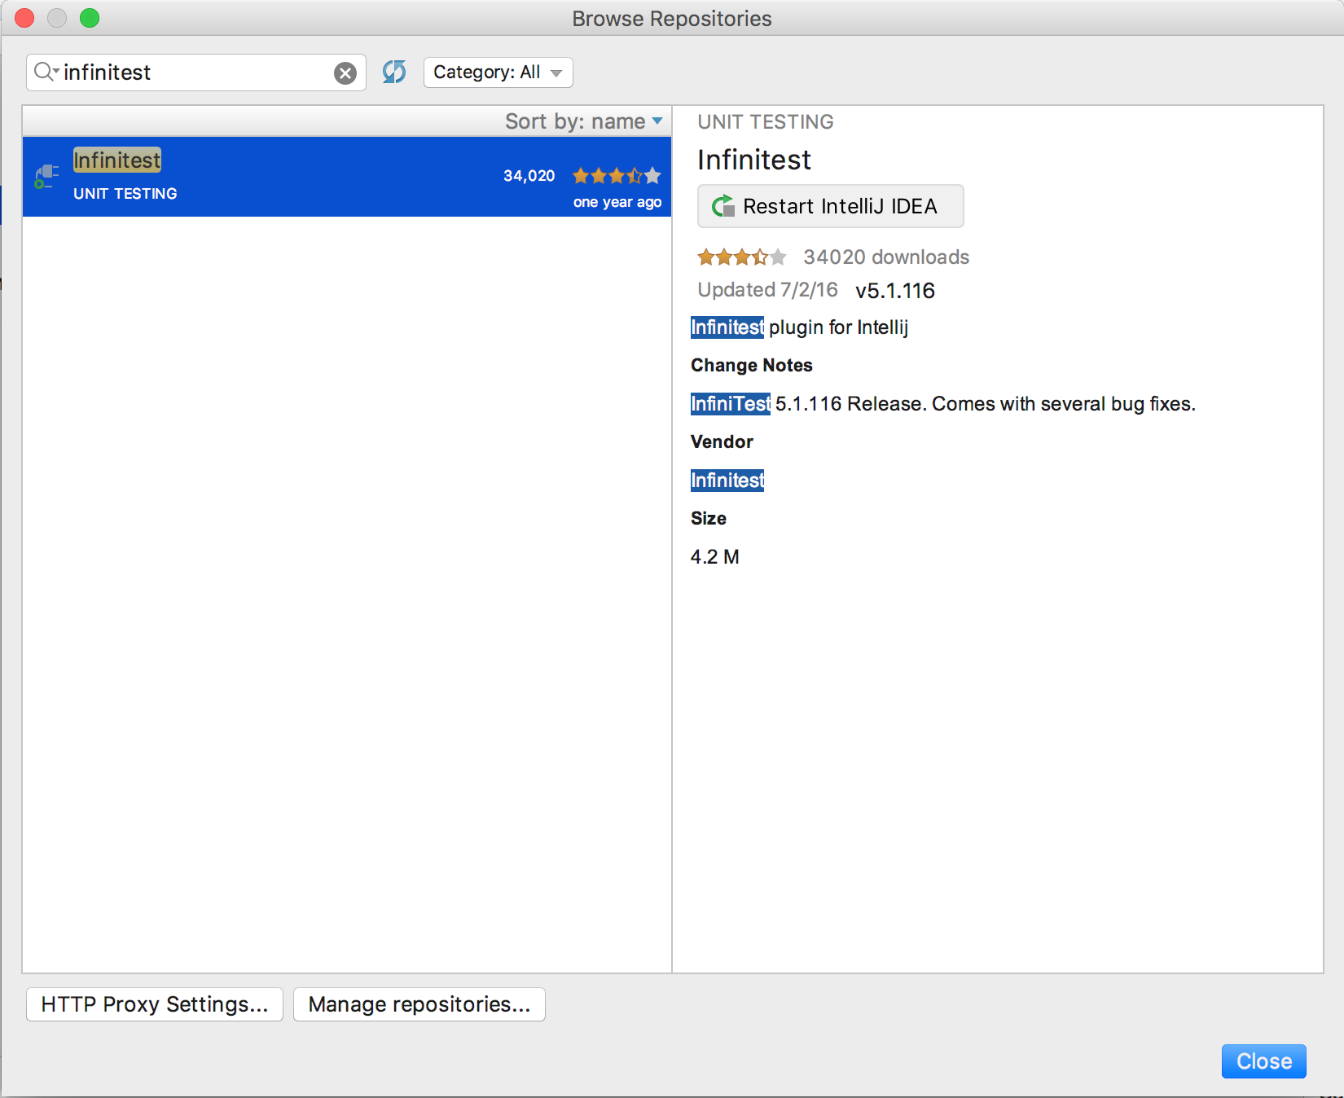Change the Sort by: name option

pos(584,121)
